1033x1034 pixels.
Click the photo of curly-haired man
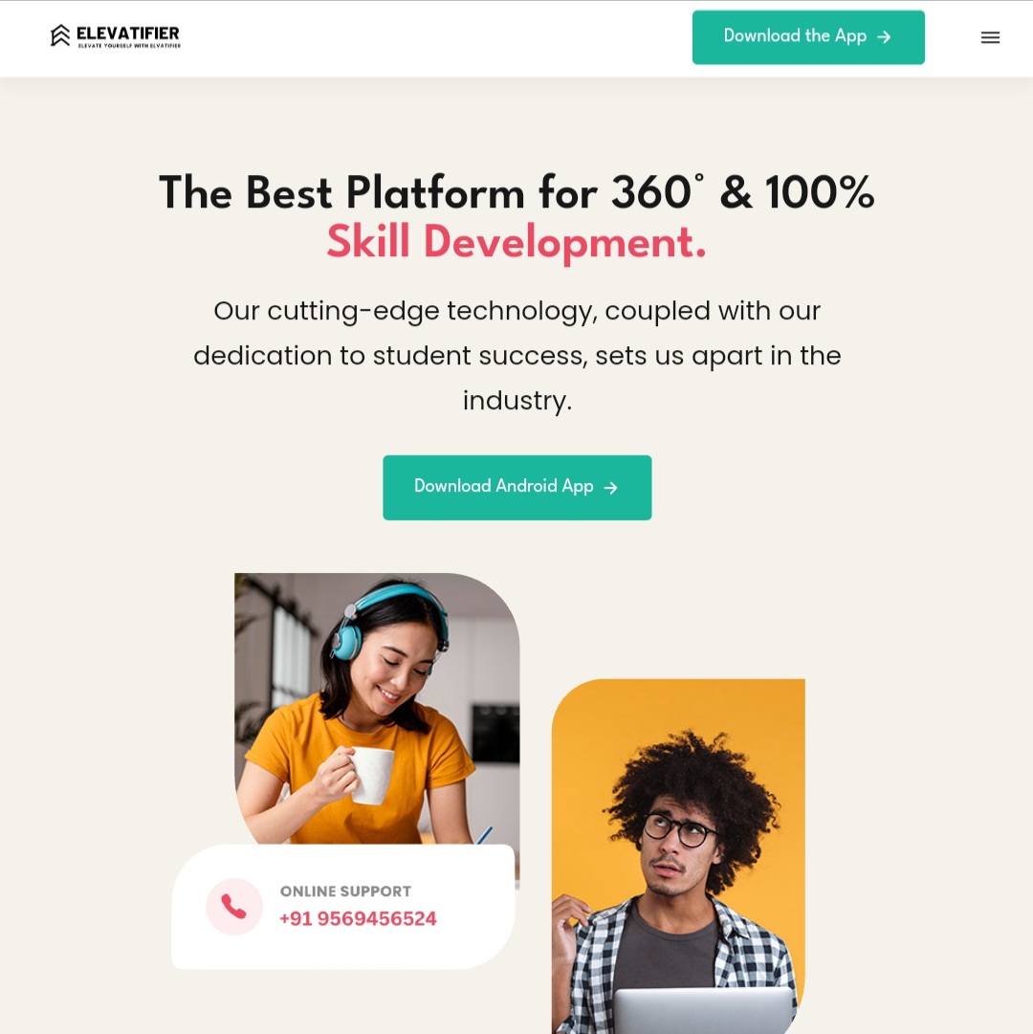click(678, 856)
